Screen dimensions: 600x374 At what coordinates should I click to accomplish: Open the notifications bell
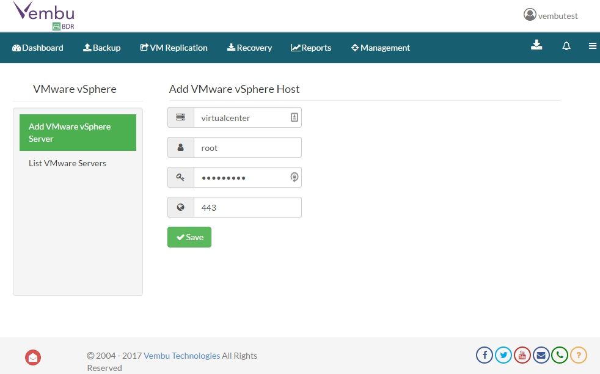[566, 46]
